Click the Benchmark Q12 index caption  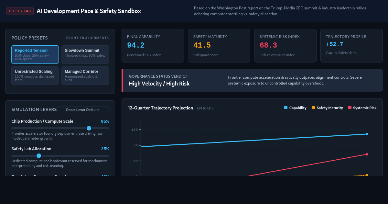click(144, 55)
